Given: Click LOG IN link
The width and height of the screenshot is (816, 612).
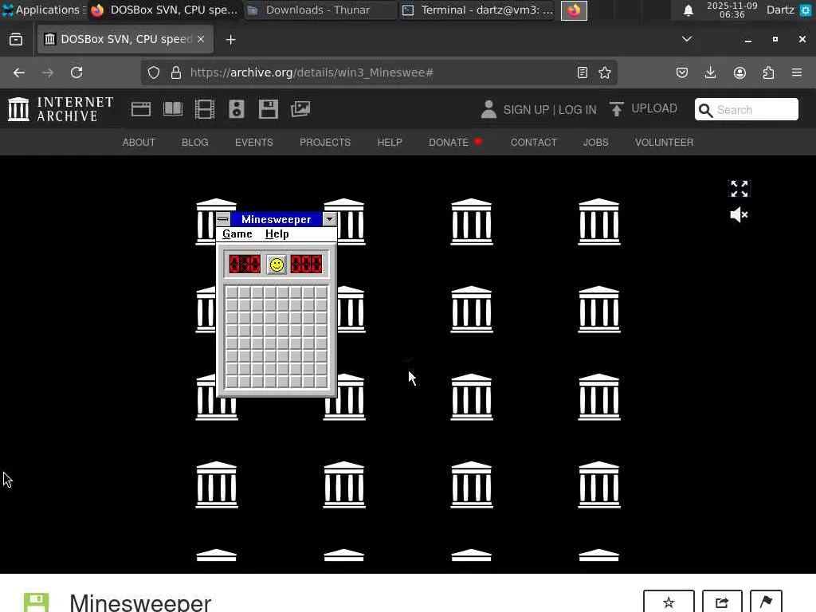Looking at the screenshot, I should [x=577, y=110].
